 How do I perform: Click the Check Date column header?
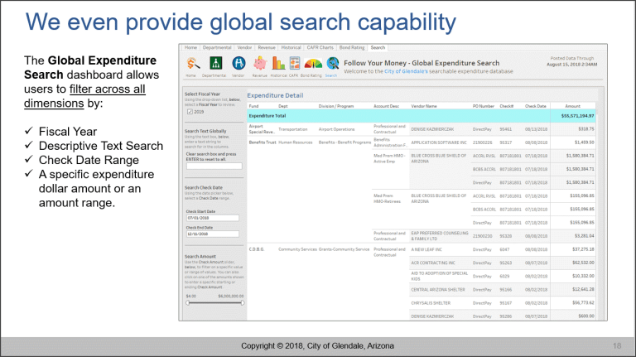(x=536, y=106)
